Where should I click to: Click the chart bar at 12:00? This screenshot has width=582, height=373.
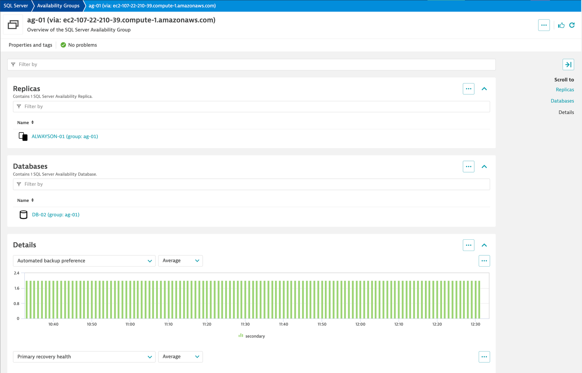[x=360, y=300]
